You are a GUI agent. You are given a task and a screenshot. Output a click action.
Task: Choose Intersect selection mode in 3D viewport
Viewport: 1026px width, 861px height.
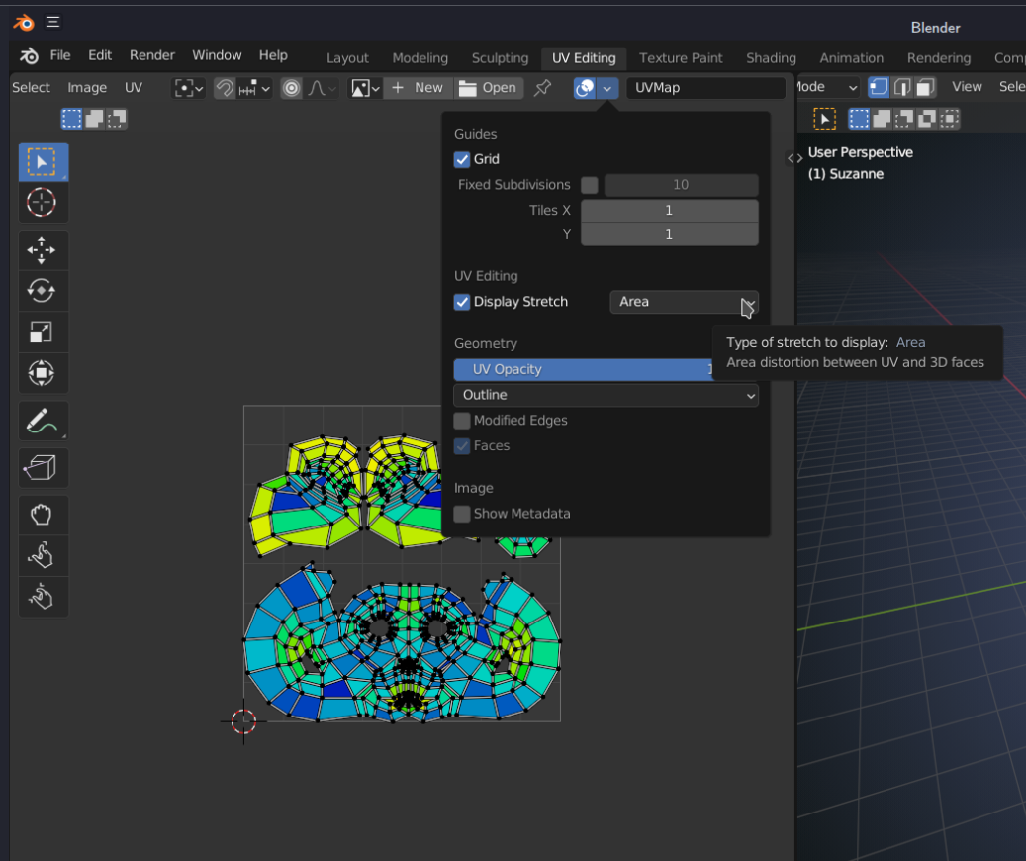[950, 119]
